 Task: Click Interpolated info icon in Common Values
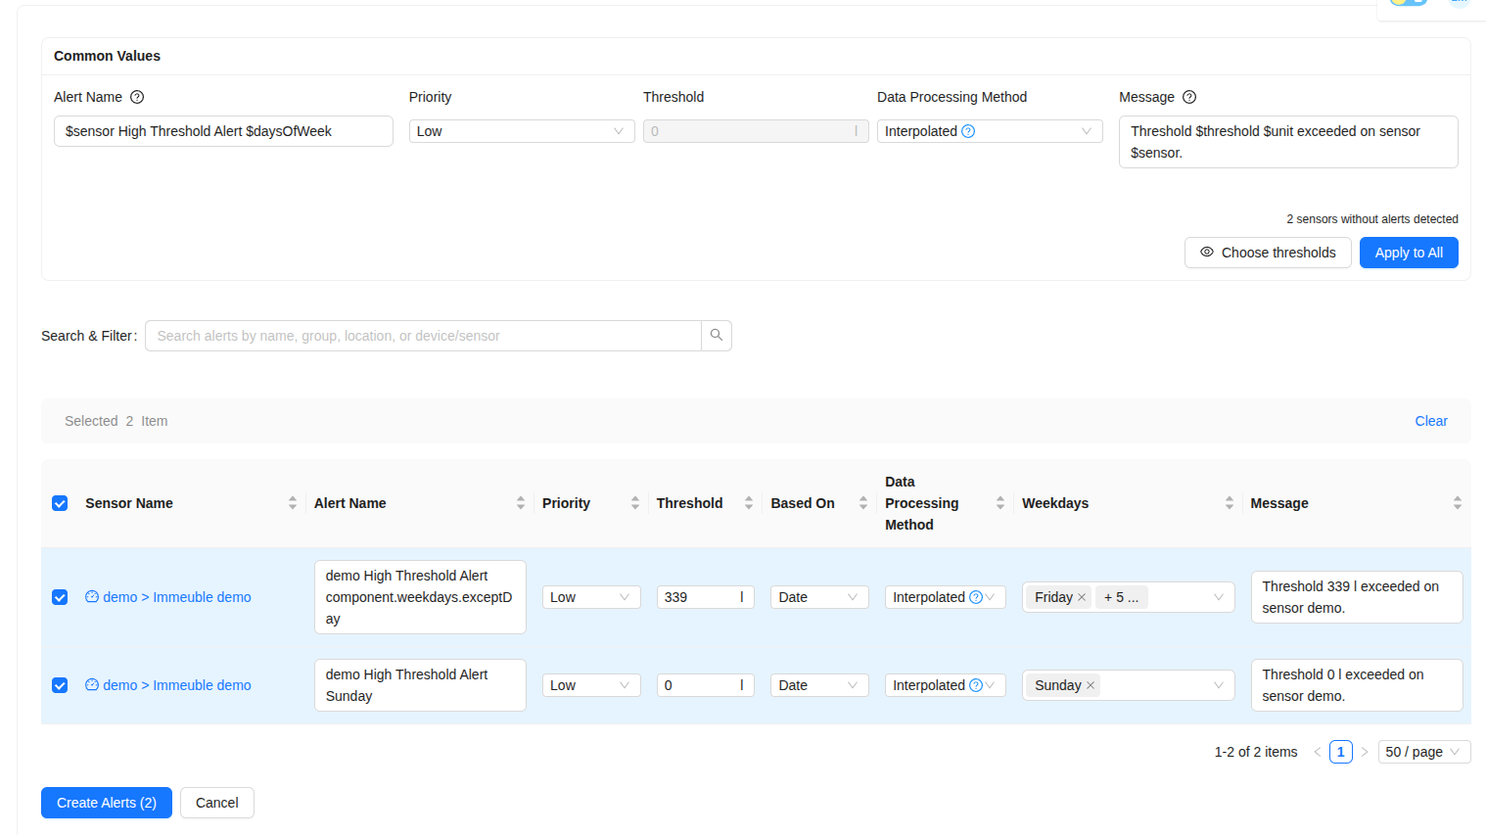(x=968, y=131)
